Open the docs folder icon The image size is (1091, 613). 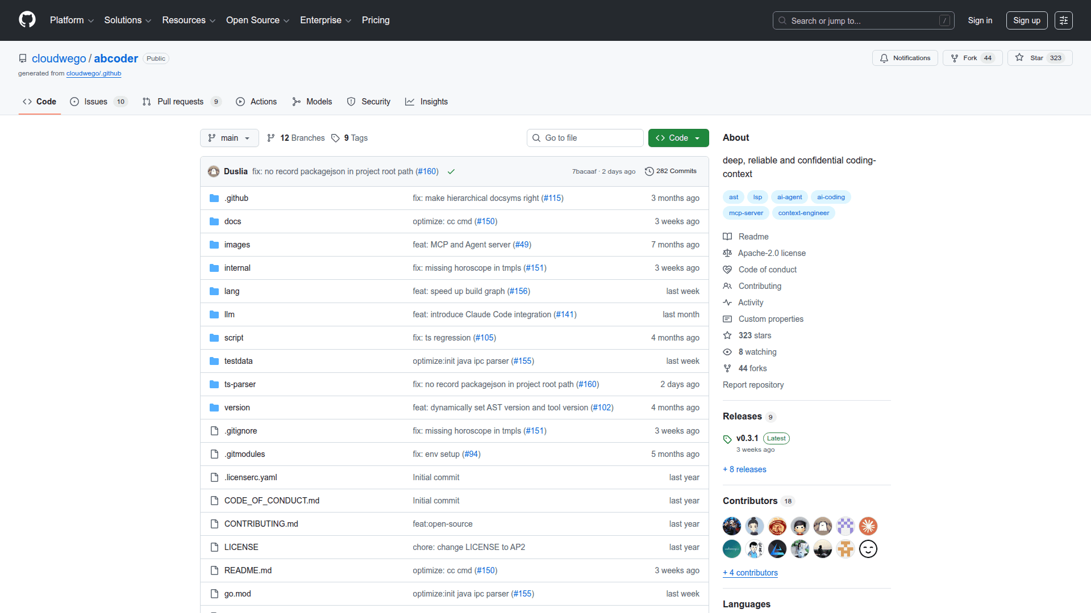tap(214, 221)
